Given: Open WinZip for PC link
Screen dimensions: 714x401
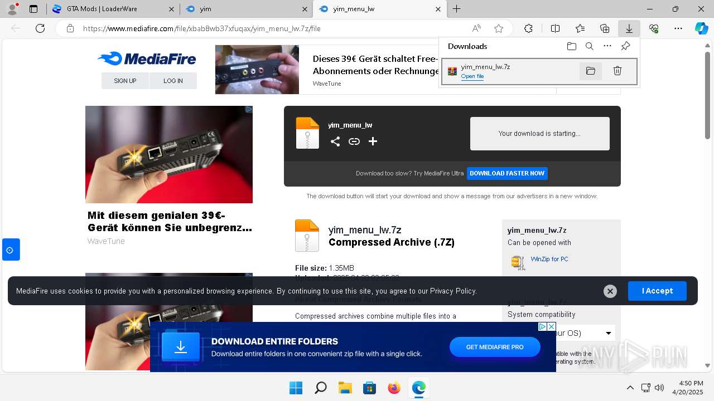Looking at the screenshot, I should click(549, 259).
